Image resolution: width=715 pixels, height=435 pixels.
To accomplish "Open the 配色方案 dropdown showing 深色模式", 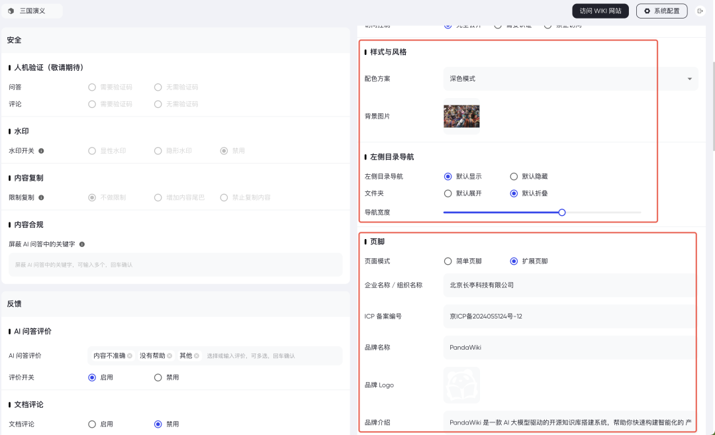I will tap(571, 79).
